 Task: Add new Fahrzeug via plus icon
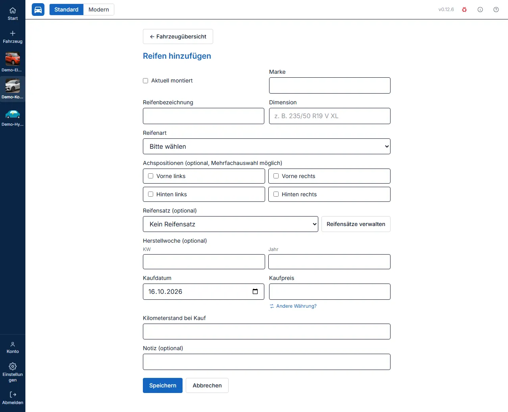coord(13,33)
